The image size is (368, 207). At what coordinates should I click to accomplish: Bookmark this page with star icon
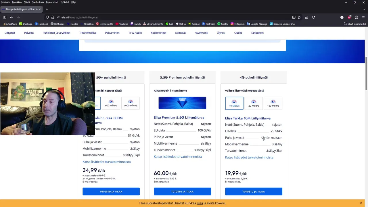coord(299,17)
